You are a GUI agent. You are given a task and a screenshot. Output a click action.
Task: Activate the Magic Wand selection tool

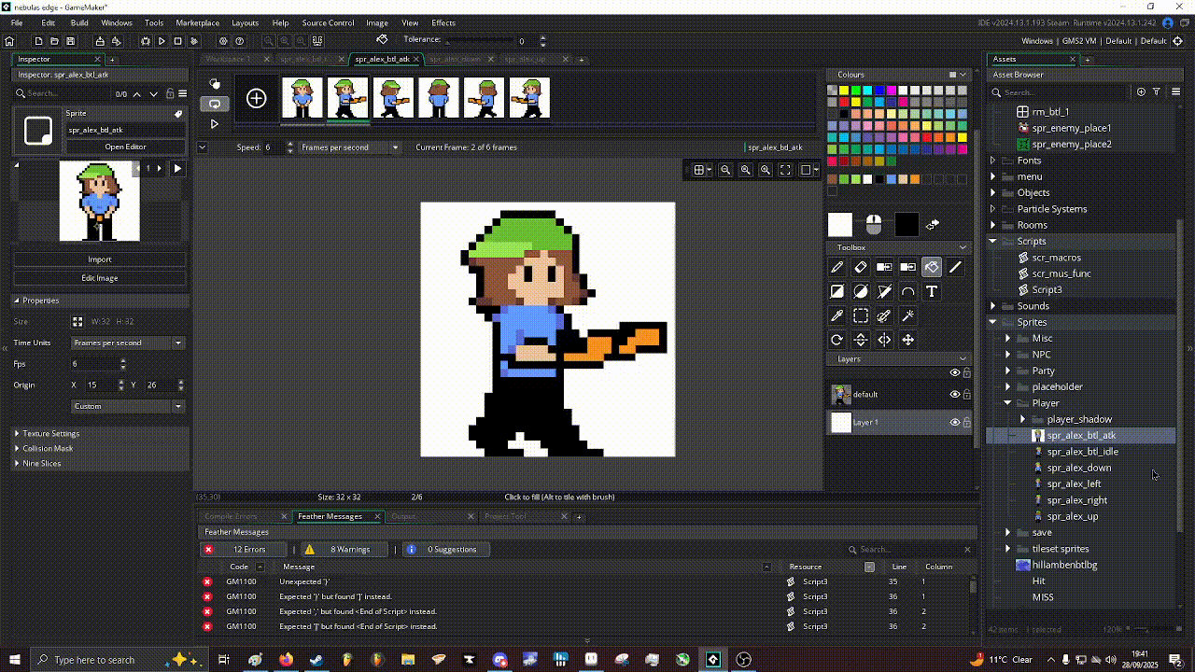click(x=907, y=316)
